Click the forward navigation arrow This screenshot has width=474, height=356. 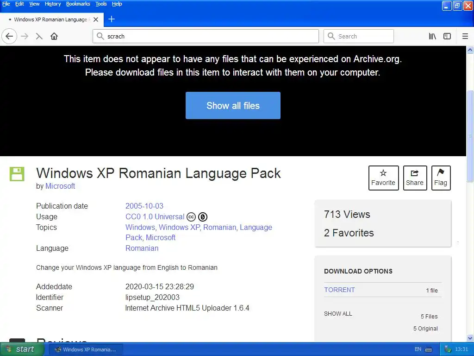(25, 36)
